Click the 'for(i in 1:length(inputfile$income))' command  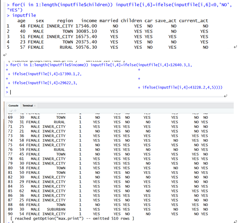tap(49, 65)
